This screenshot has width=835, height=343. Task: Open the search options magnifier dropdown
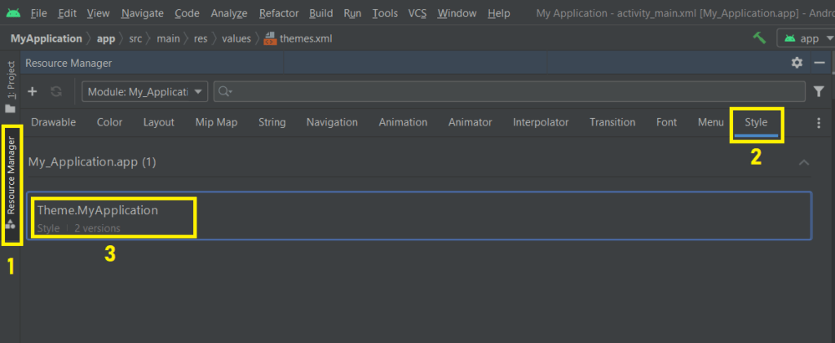pyautogui.click(x=225, y=91)
